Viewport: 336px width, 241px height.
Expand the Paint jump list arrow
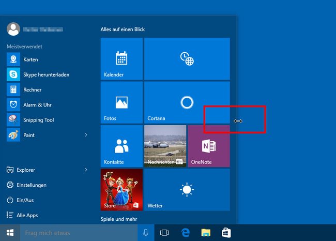[x=86, y=135]
